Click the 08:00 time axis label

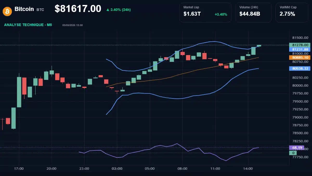click(183, 169)
